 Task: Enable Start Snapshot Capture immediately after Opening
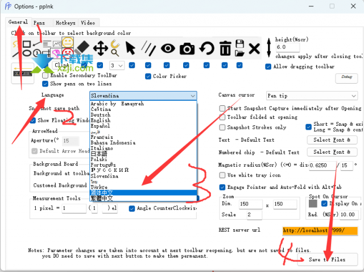click(222, 109)
